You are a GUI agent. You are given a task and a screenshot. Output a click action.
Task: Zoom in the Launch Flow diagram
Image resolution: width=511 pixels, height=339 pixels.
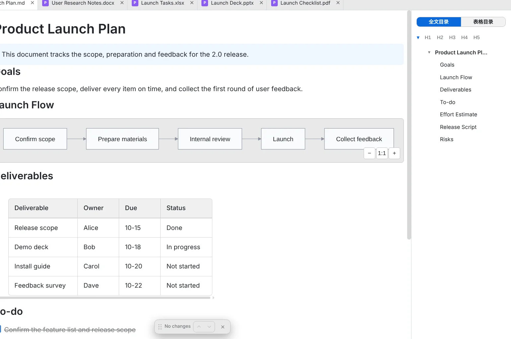394,153
